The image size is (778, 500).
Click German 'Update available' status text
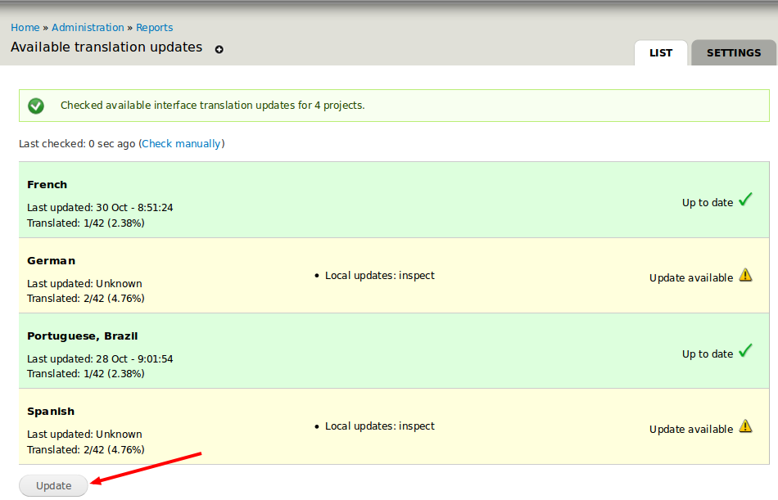point(691,278)
